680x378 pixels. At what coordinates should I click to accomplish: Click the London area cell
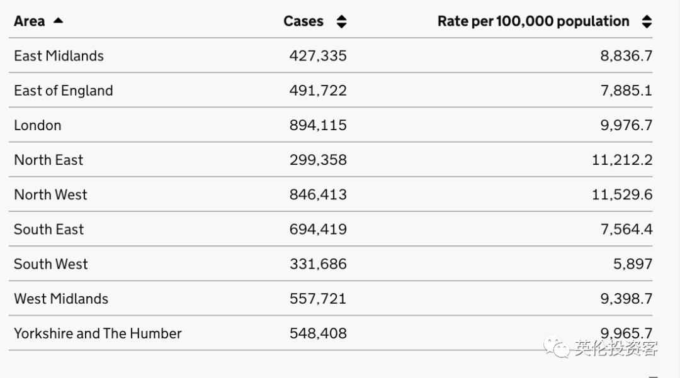point(38,125)
